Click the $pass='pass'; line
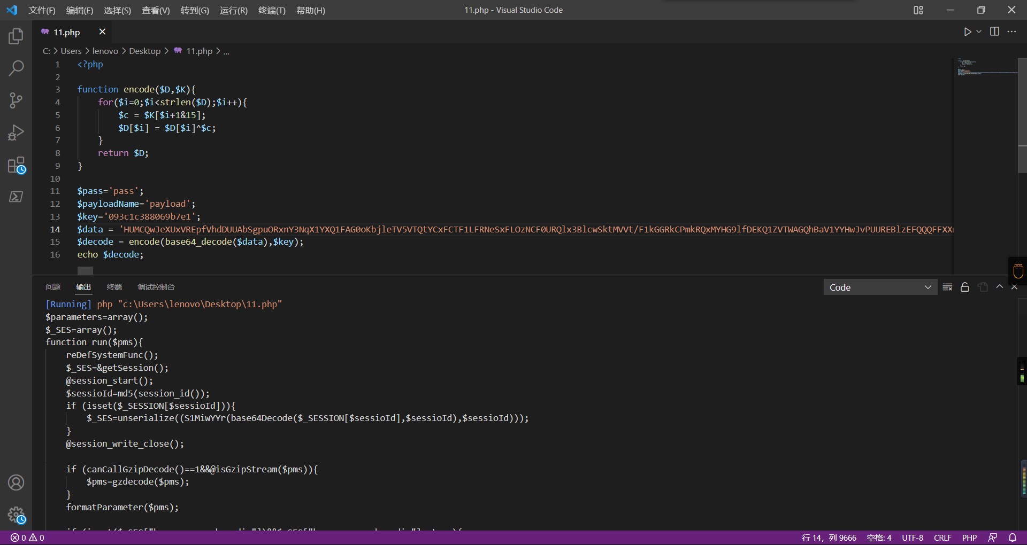The height and width of the screenshot is (545, 1027). click(110, 191)
